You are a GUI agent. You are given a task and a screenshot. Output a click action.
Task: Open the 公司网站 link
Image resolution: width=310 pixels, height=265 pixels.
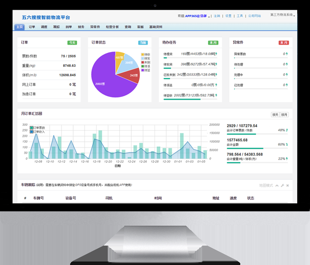point(255,16)
